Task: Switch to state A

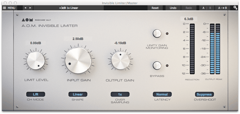Action: [x=203, y=8]
